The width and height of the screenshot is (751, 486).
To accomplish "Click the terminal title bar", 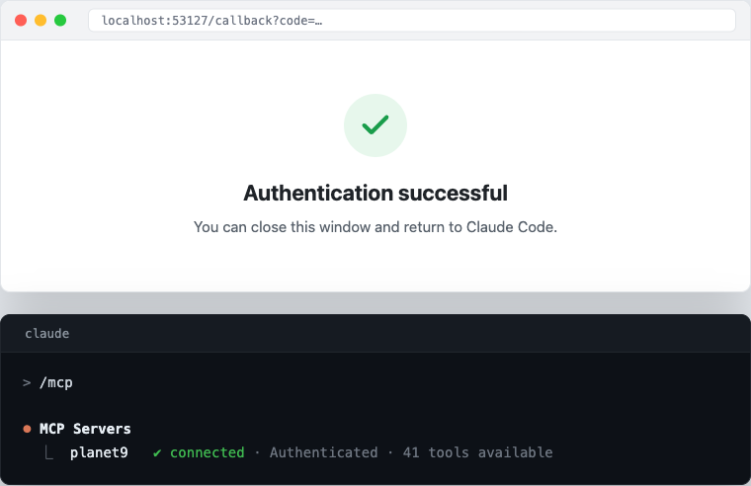I will 375,333.
